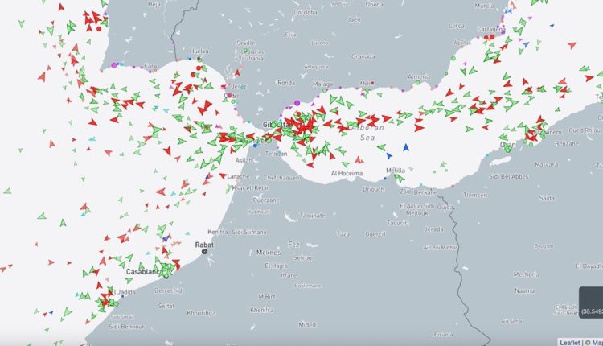The image size is (603, 346).
Task: Select the lone green vessel at far left edge
Action: click(7, 191)
